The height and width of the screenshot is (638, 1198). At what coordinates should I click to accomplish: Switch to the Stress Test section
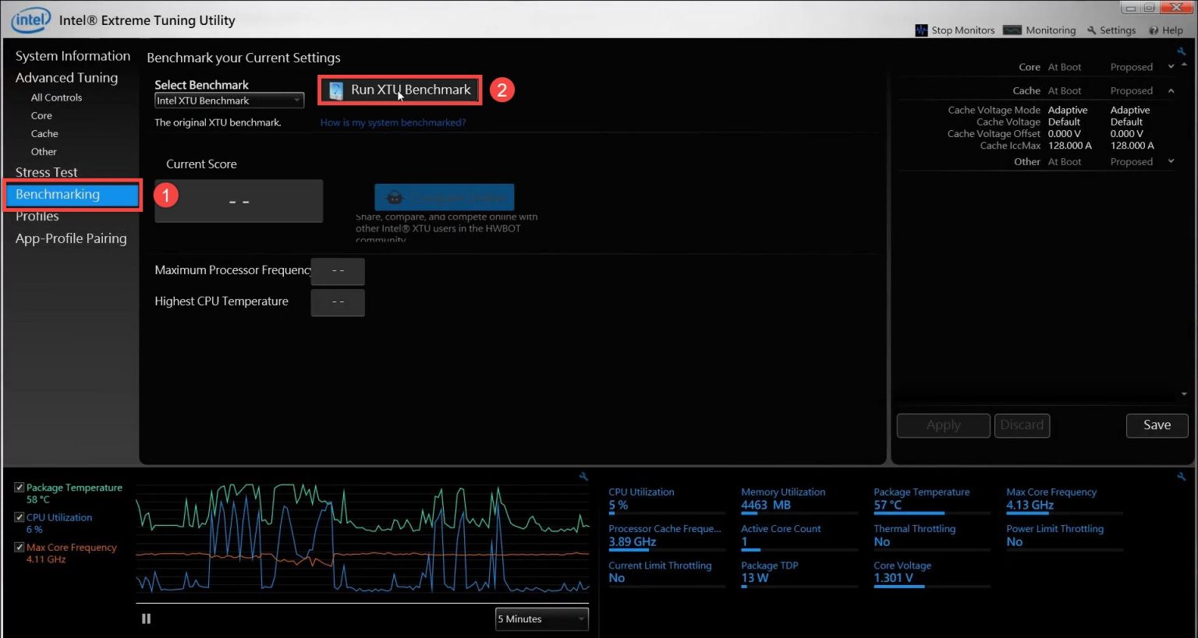[45, 172]
